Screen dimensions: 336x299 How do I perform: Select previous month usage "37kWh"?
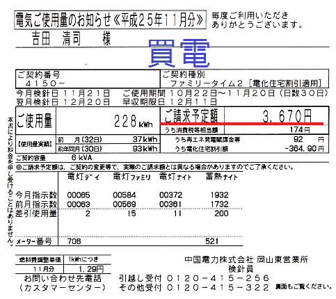tap(145, 139)
